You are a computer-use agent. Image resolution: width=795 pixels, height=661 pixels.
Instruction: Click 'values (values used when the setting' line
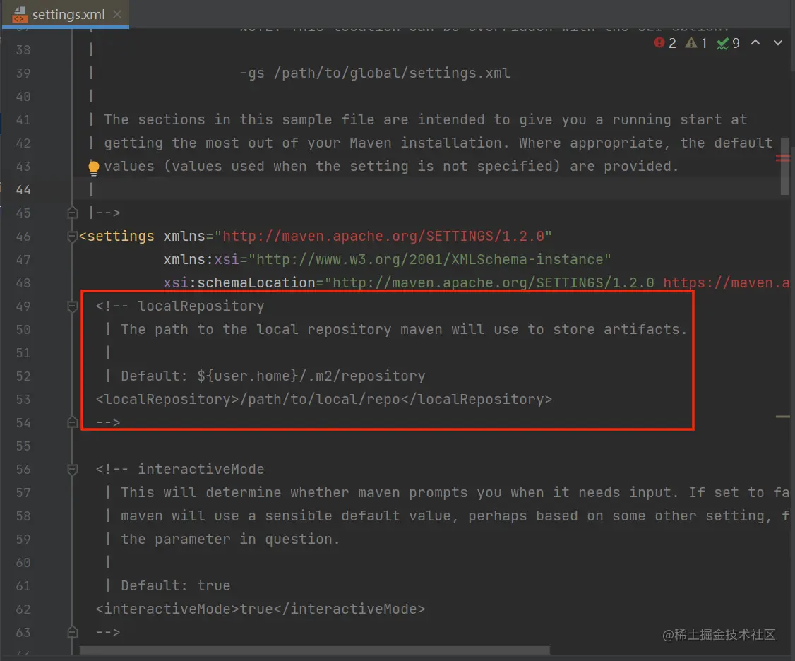pos(391,167)
